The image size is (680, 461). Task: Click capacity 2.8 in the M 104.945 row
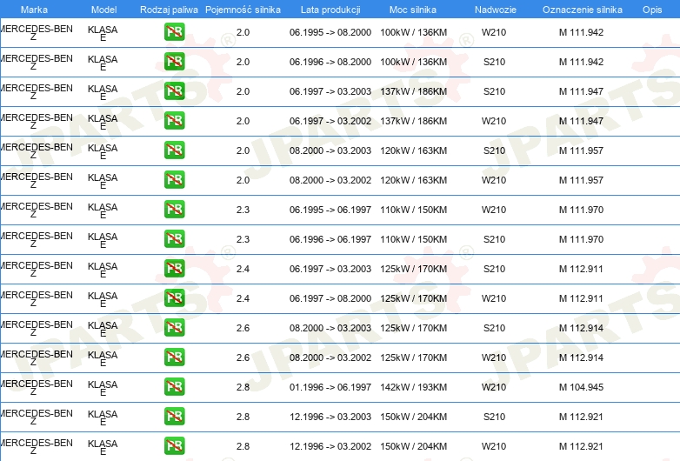[x=243, y=387]
